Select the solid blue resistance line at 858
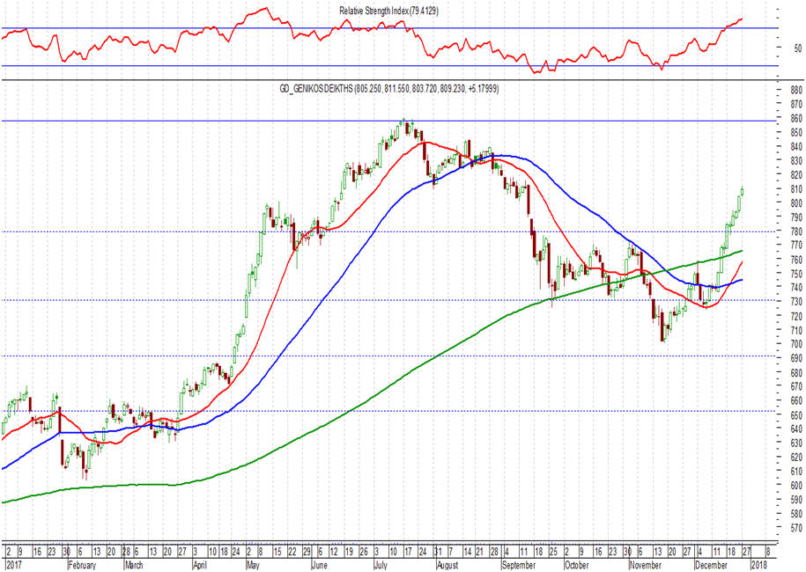806x572 pixels. pos(388,121)
